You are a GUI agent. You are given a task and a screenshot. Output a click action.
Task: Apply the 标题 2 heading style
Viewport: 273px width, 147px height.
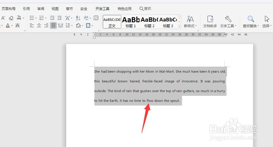coord(149,22)
